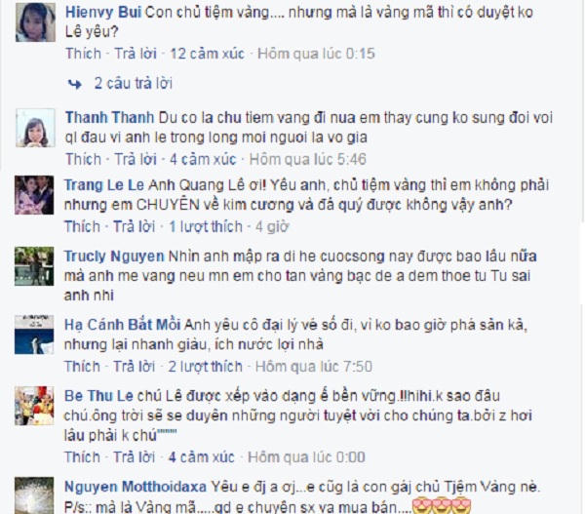585x514 pixels.
Task: Like Hienvy Bui's comment with Thích
Action: 83,54
